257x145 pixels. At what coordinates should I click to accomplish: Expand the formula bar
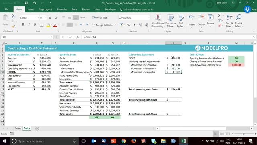pos(254,37)
